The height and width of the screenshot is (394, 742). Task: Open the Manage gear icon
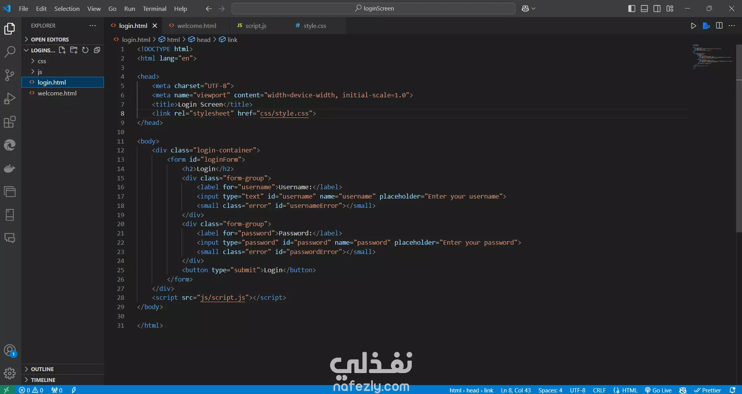[10, 373]
